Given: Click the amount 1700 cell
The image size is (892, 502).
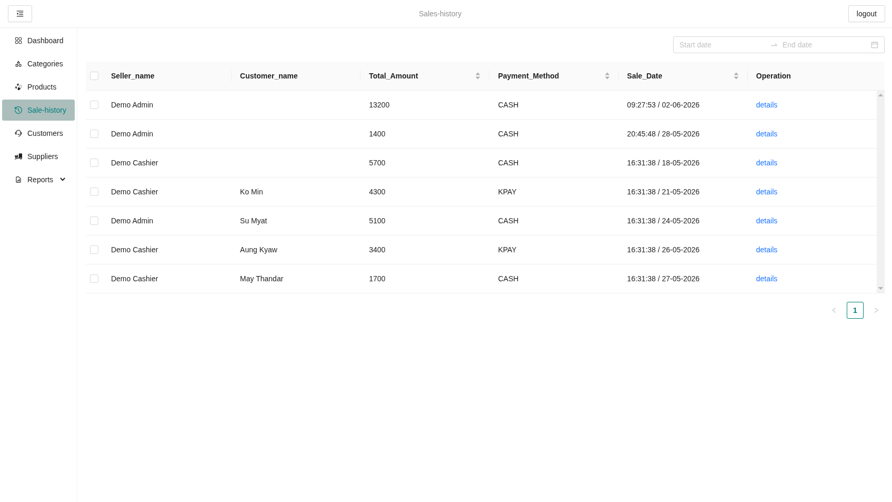Looking at the screenshot, I should (377, 279).
